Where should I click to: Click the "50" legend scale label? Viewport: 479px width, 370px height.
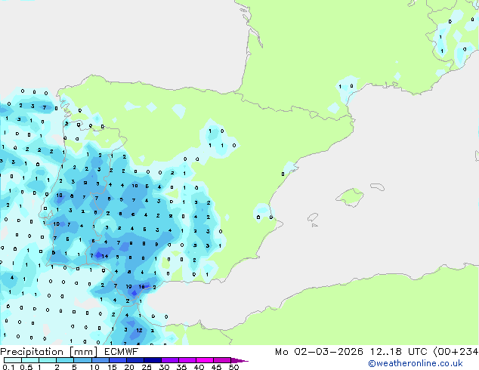pos(233,367)
